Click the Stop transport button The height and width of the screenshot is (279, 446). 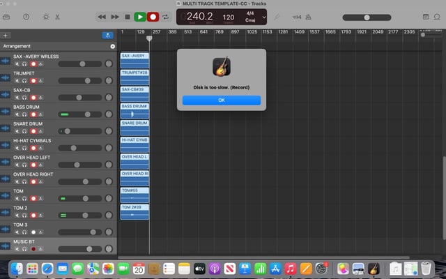pos(127,16)
